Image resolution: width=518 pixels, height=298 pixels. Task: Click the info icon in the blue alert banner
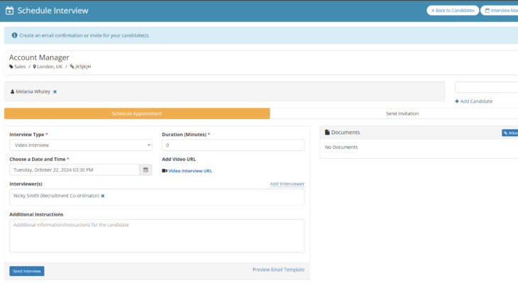[x=14, y=35]
